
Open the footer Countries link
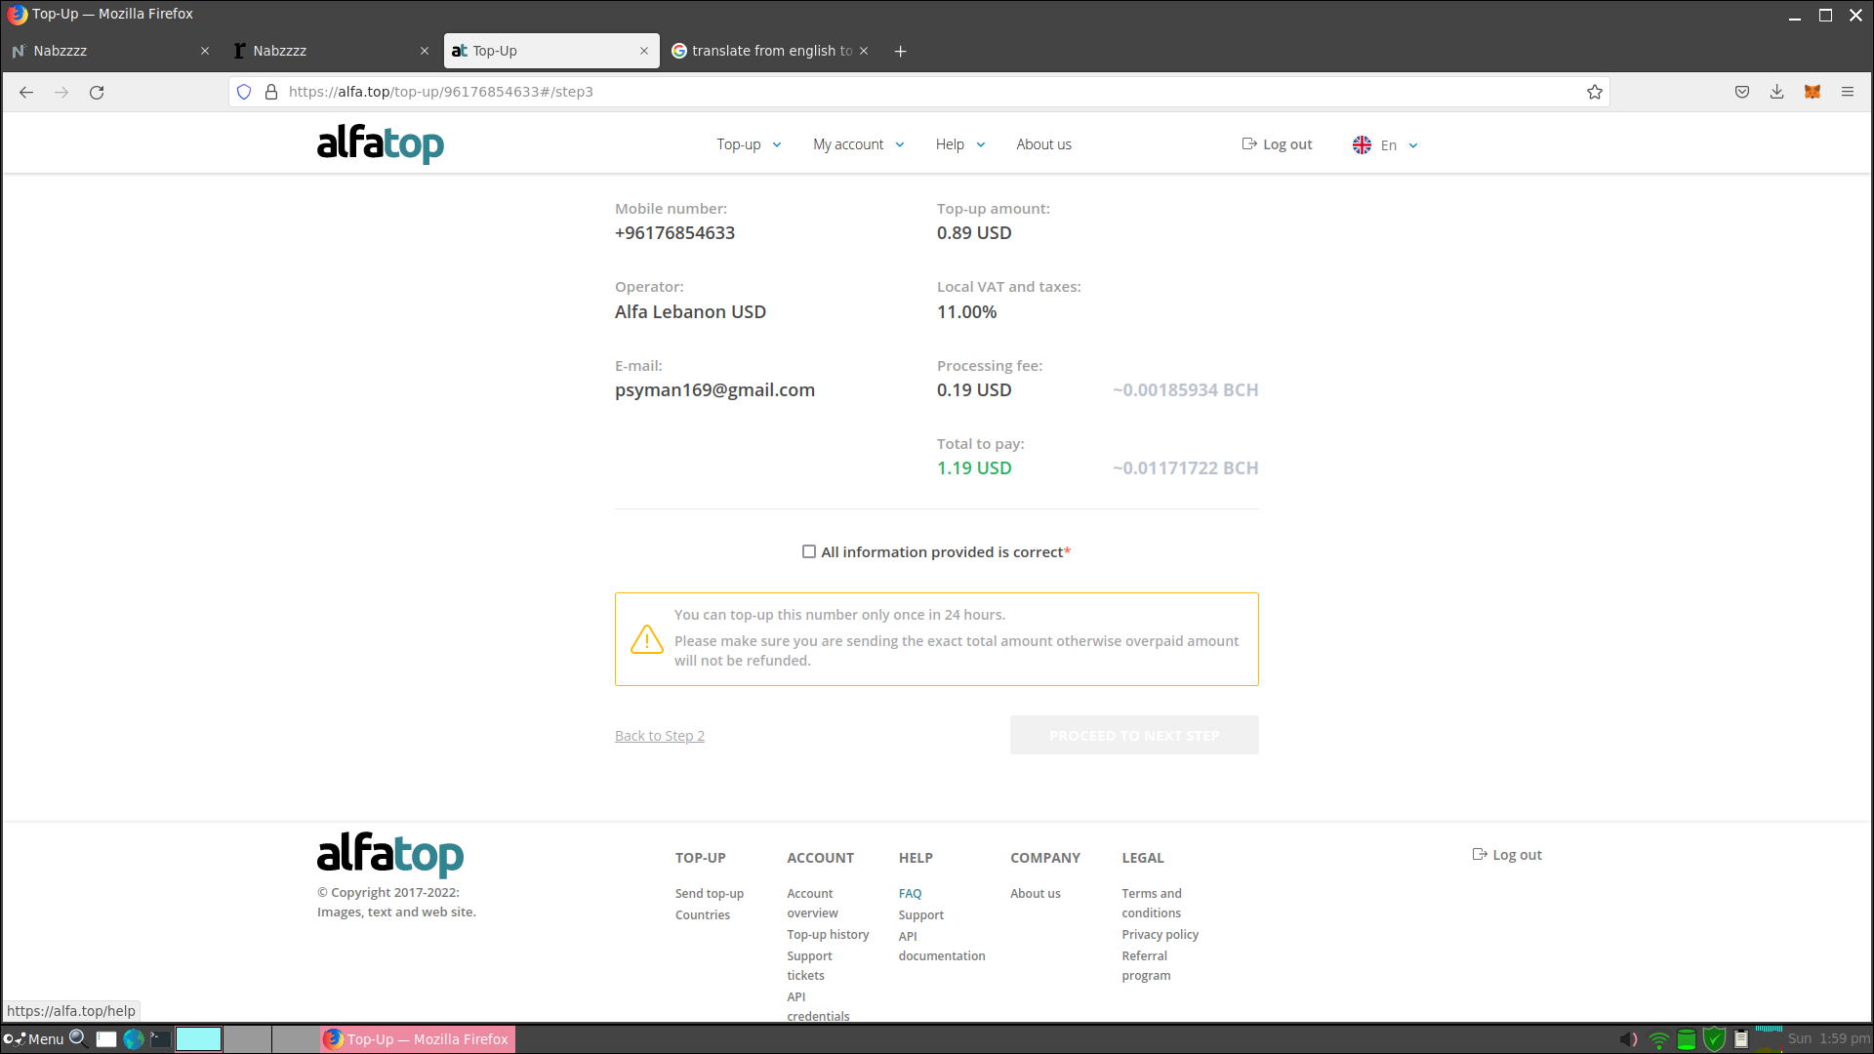[703, 914]
